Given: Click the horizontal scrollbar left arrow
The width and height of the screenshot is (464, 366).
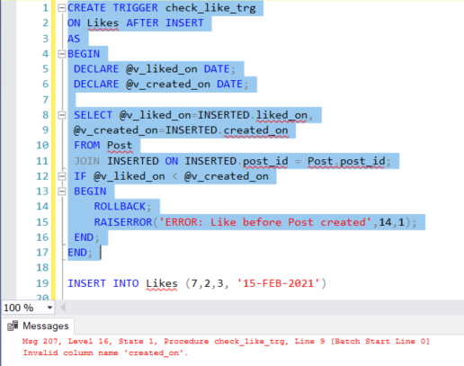Looking at the screenshot, I should 63,308.
